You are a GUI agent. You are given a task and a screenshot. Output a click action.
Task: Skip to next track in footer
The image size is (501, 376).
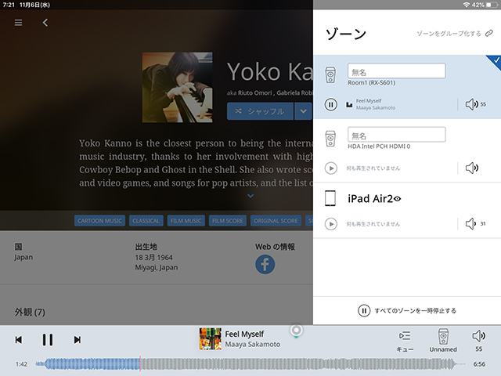[77, 339]
